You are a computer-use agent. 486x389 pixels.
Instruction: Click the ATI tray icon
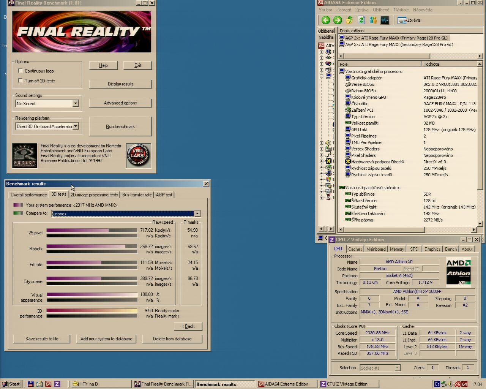tap(458, 384)
